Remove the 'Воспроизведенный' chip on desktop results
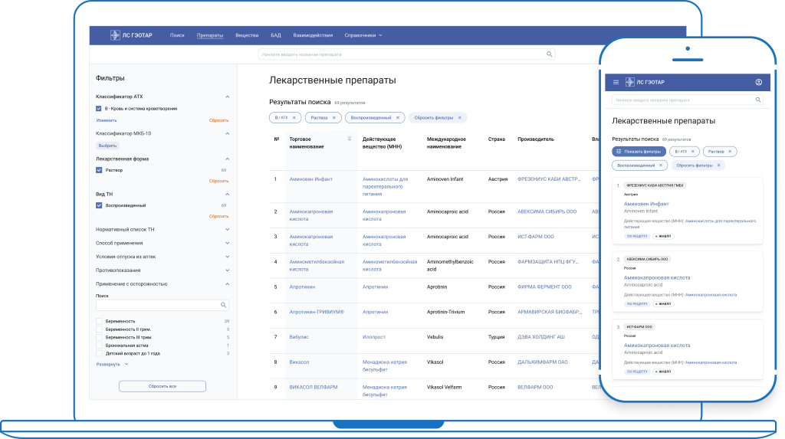Screen dimensions: 785x439 coord(397,117)
